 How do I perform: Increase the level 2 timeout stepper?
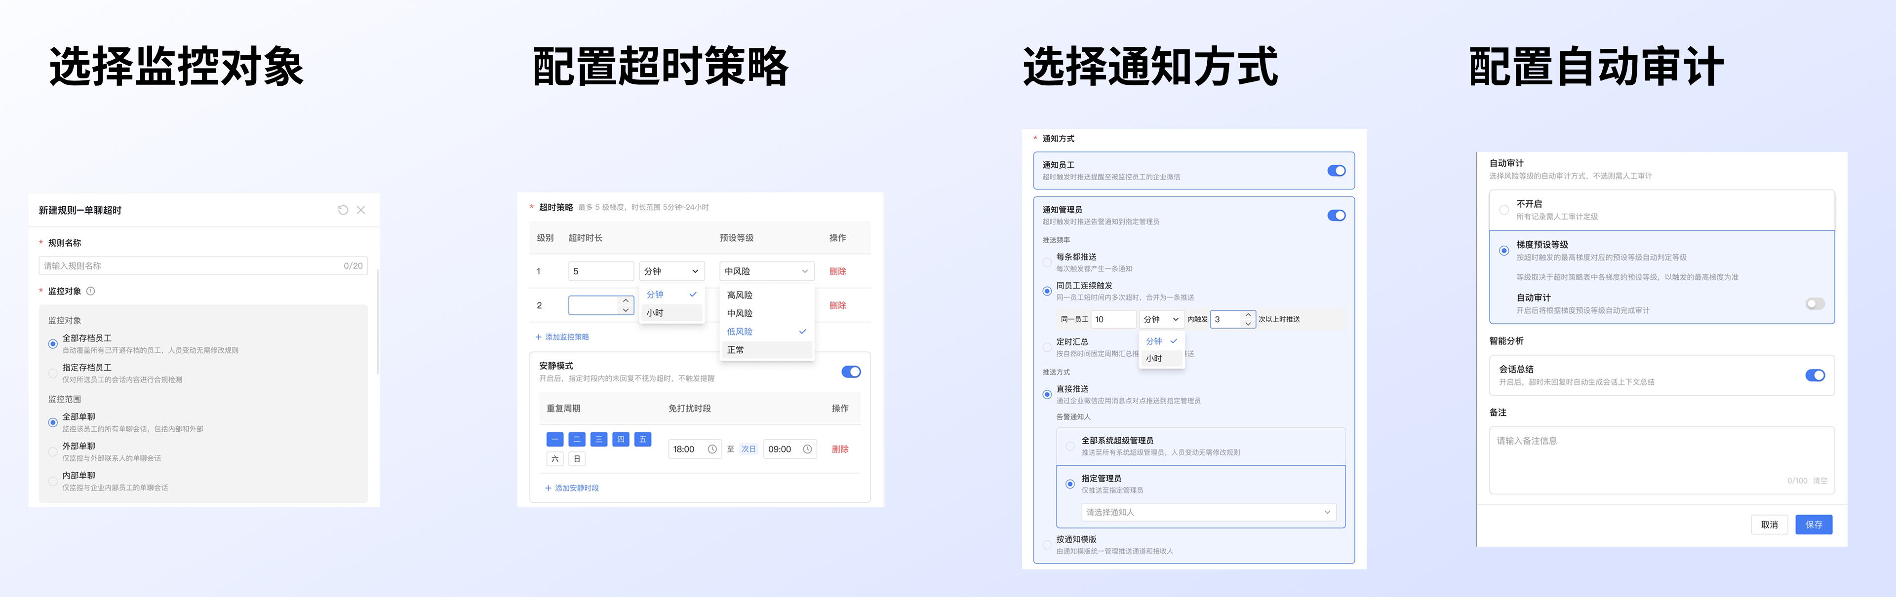point(626,300)
